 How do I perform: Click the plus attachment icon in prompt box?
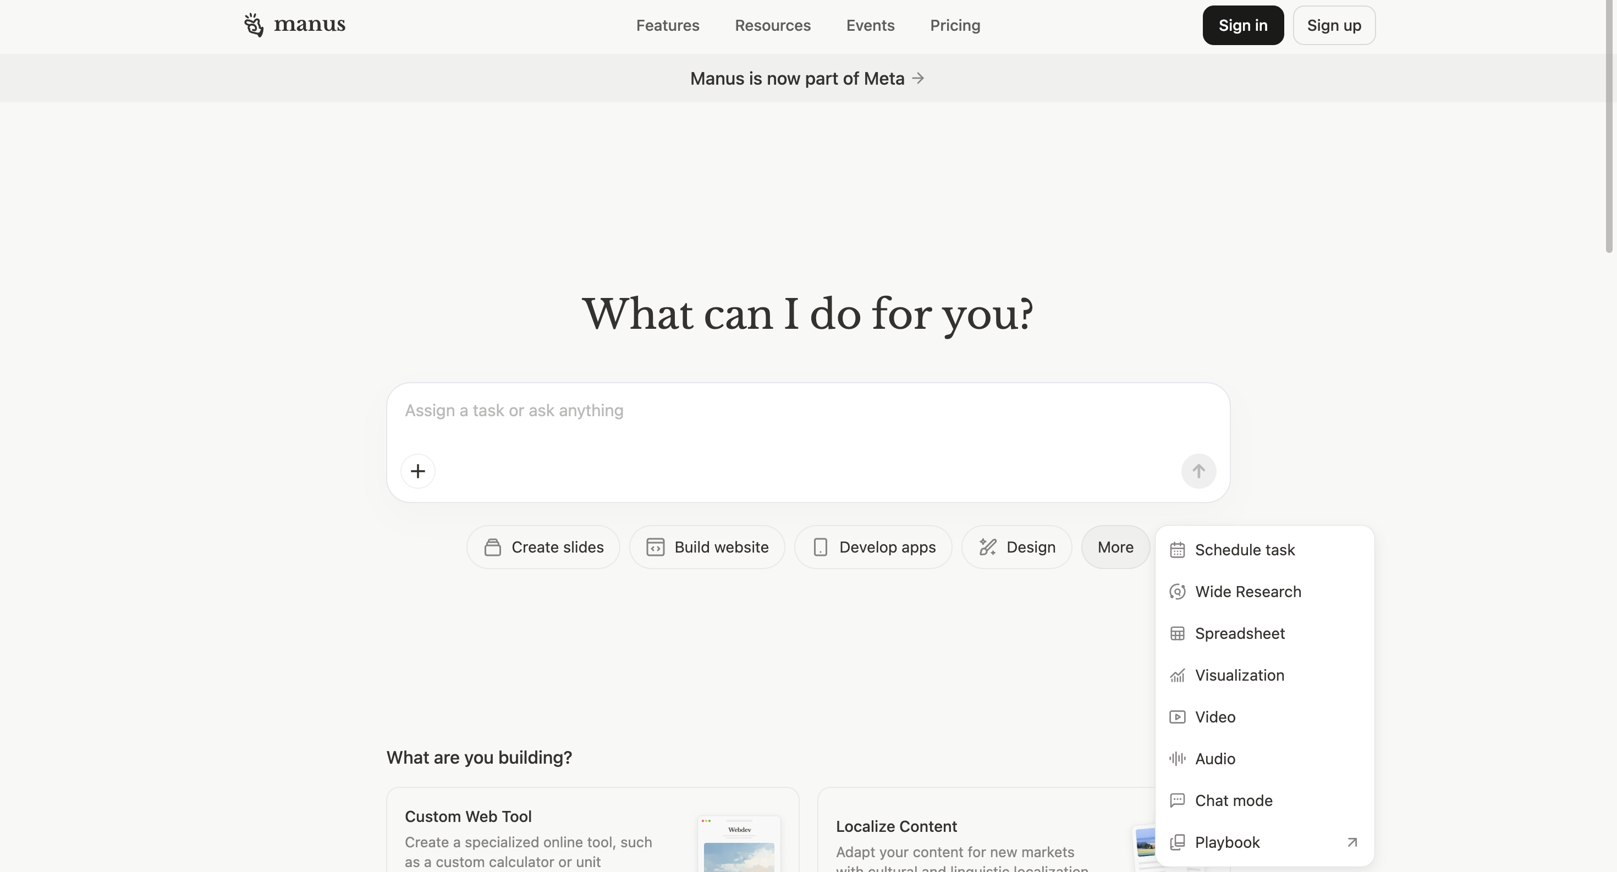click(x=418, y=471)
